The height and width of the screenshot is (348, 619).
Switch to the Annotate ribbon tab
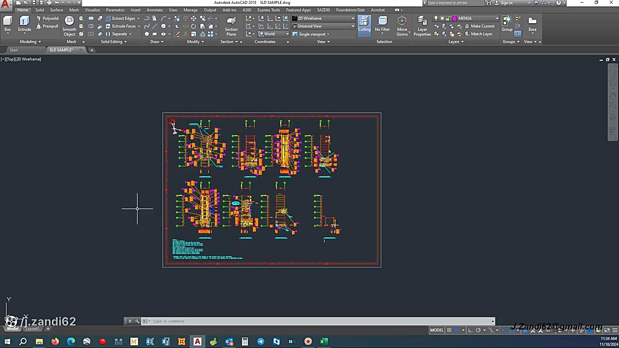point(155,10)
